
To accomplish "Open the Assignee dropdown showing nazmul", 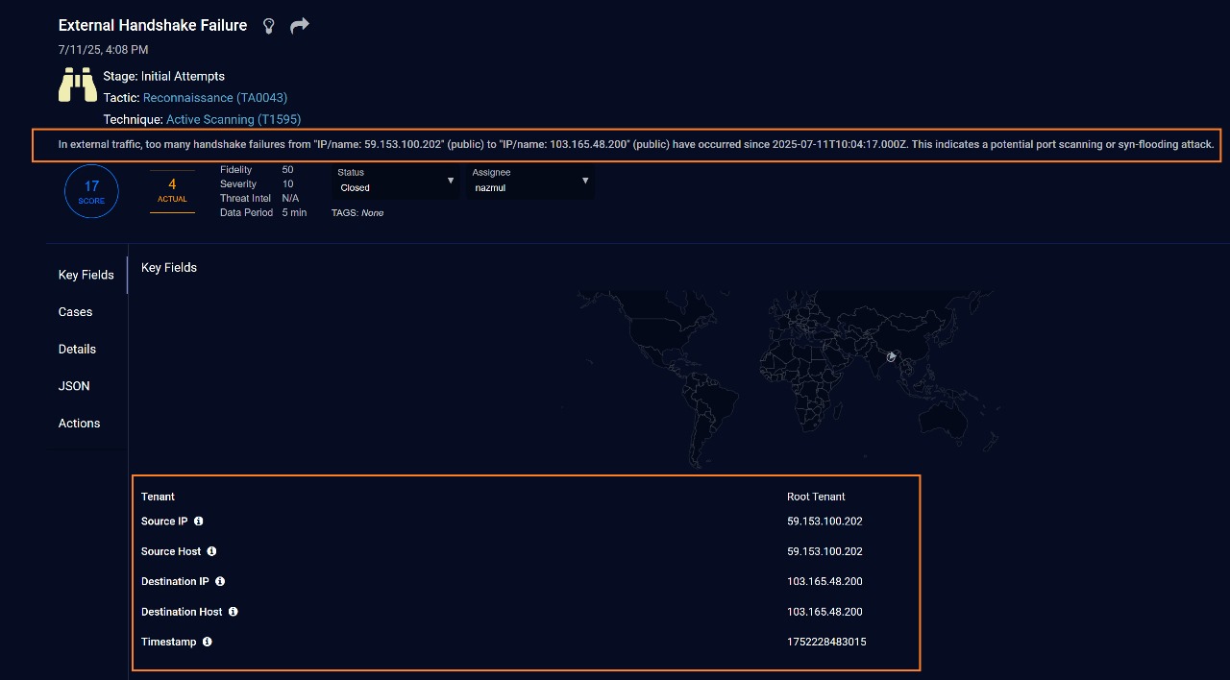I will (x=529, y=182).
